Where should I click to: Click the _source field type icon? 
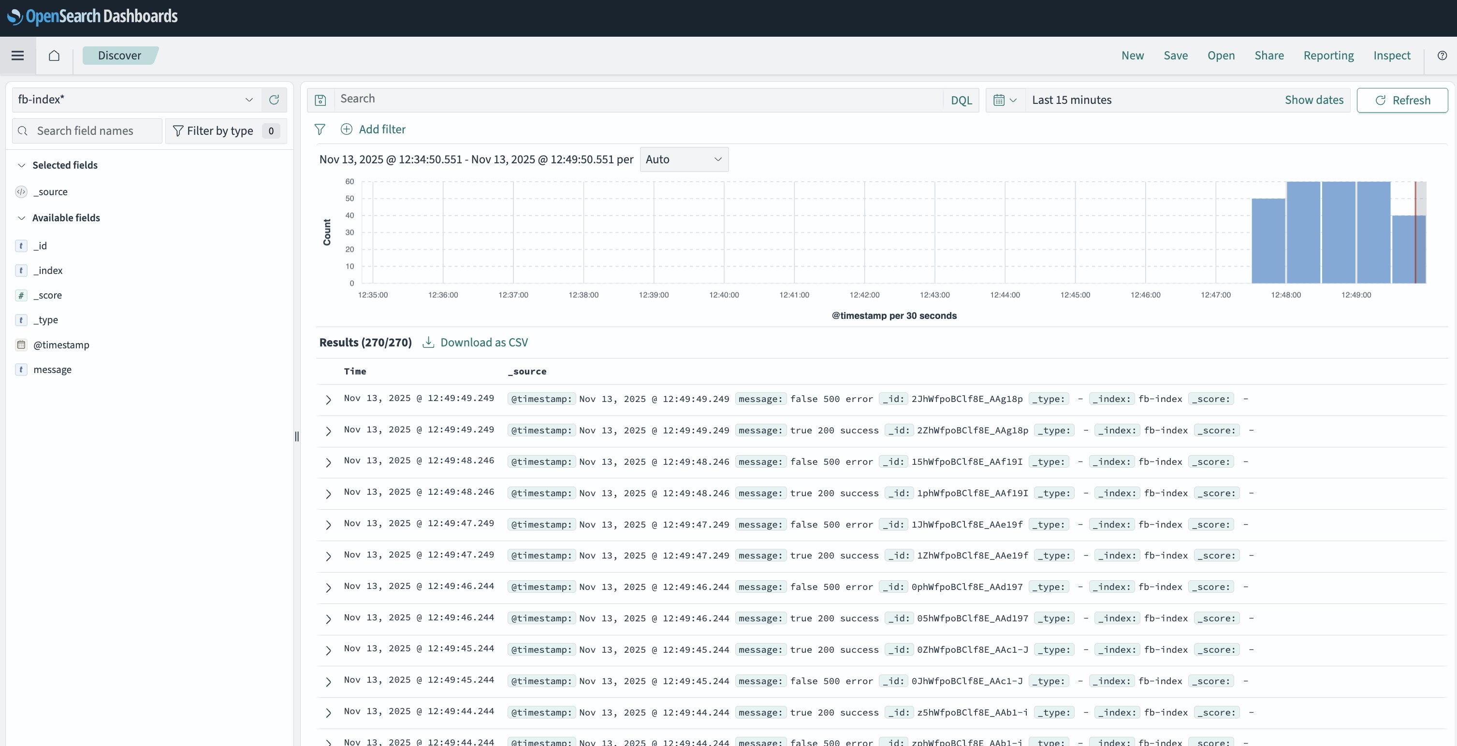tap(21, 192)
